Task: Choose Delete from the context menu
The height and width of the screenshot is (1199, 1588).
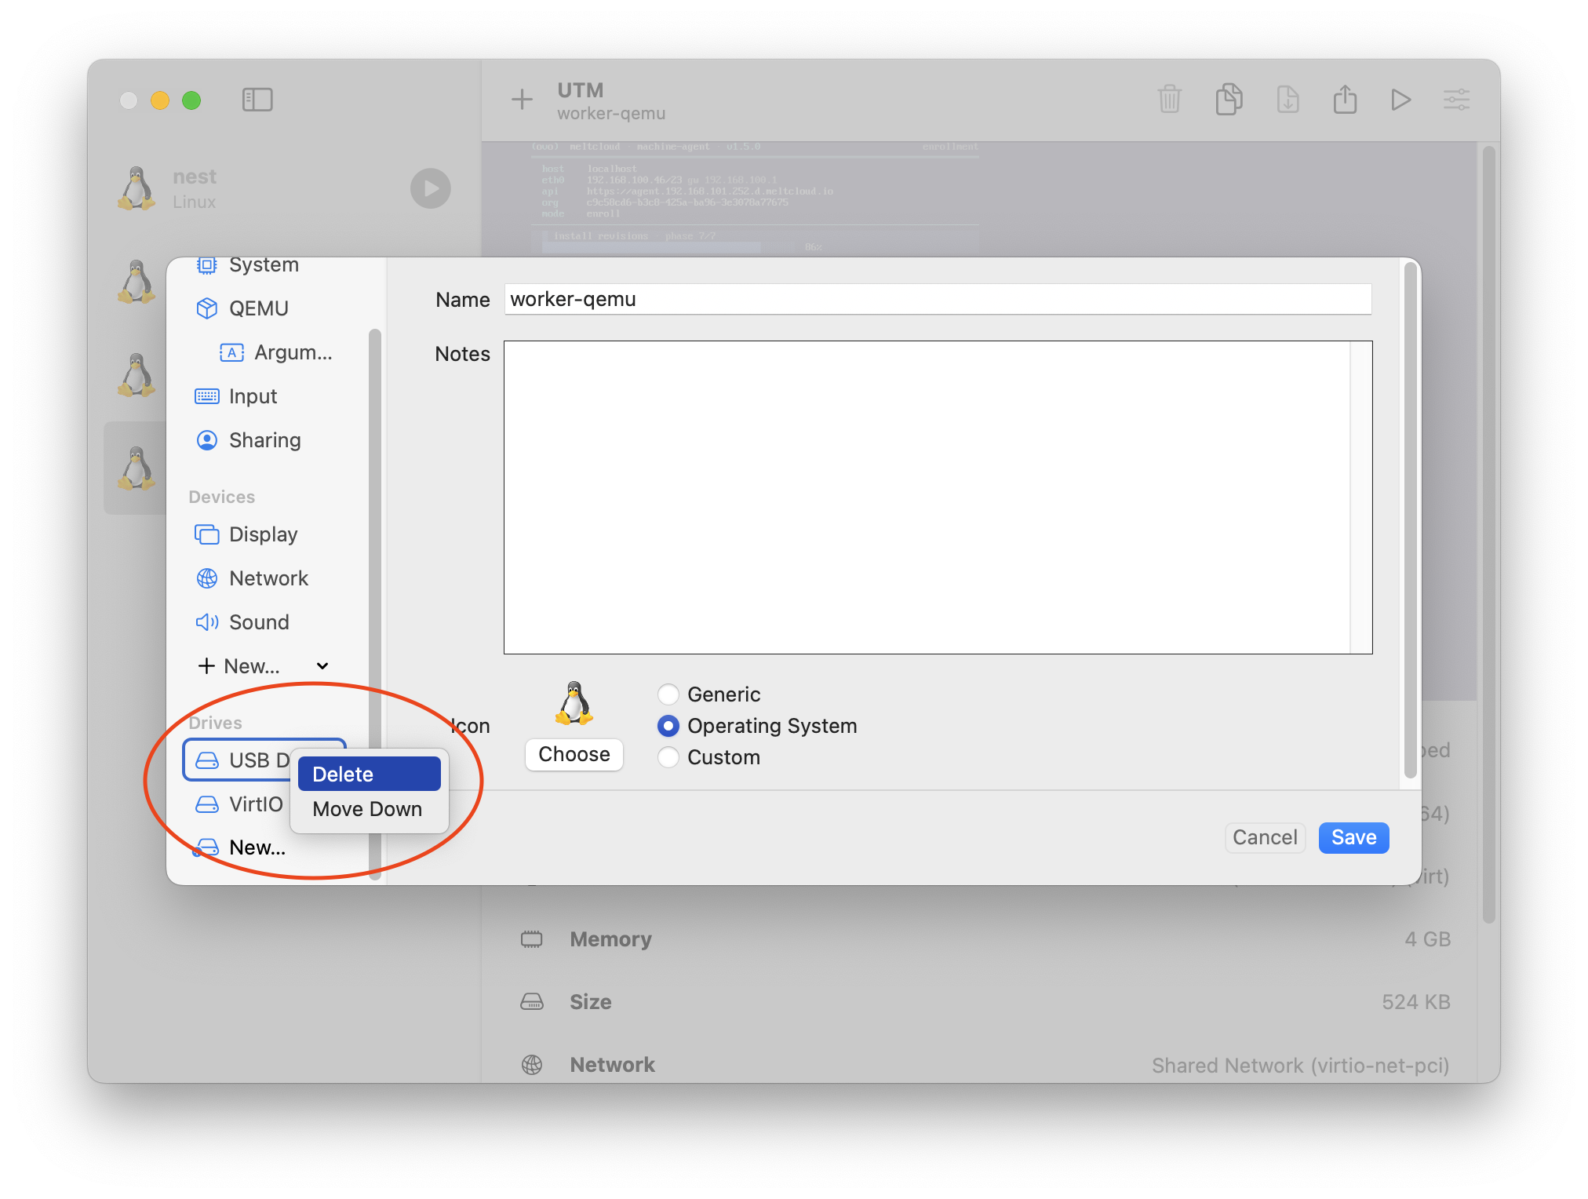Action: point(369,774)
